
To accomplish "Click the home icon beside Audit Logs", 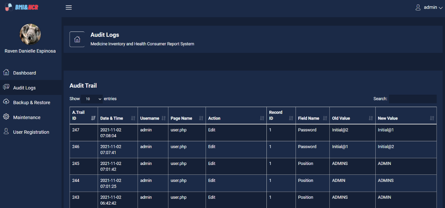I will pyautogui.click(x=77, y=39).
